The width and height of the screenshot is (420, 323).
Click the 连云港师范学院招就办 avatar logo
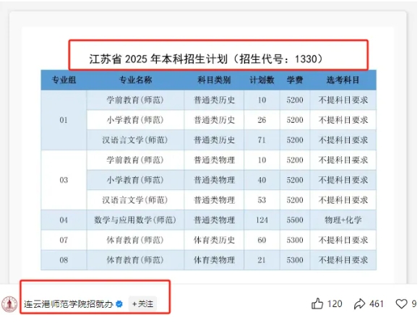[x=9, y=304]
